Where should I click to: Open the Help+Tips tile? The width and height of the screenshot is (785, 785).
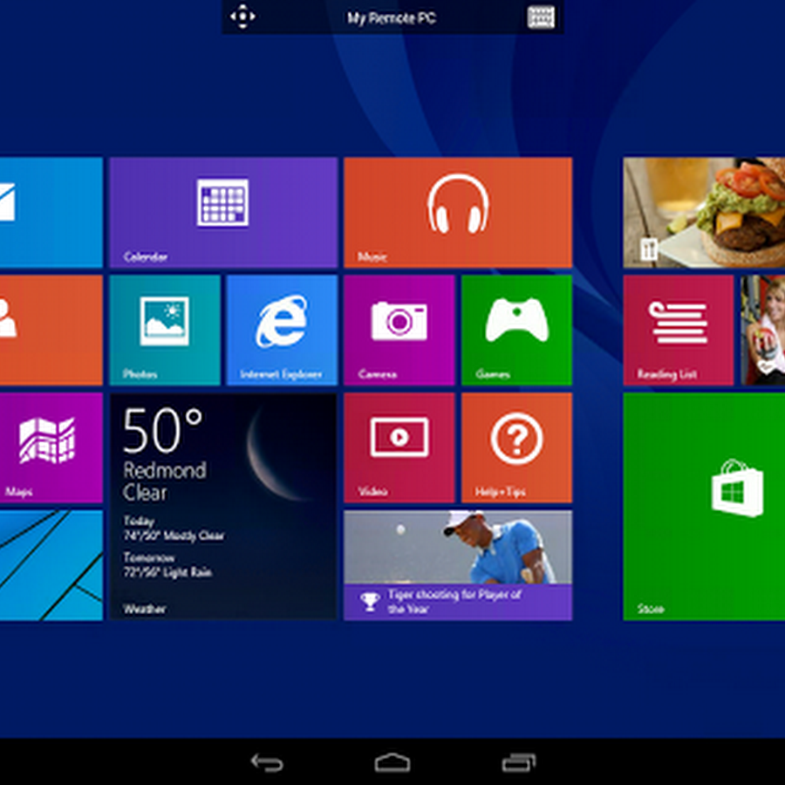516,447
